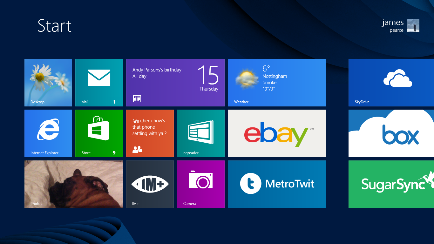This screenshot has width=434, height=244.
Task: Click the people silhouettes icon on orange tile
Action: coord(137,149)
